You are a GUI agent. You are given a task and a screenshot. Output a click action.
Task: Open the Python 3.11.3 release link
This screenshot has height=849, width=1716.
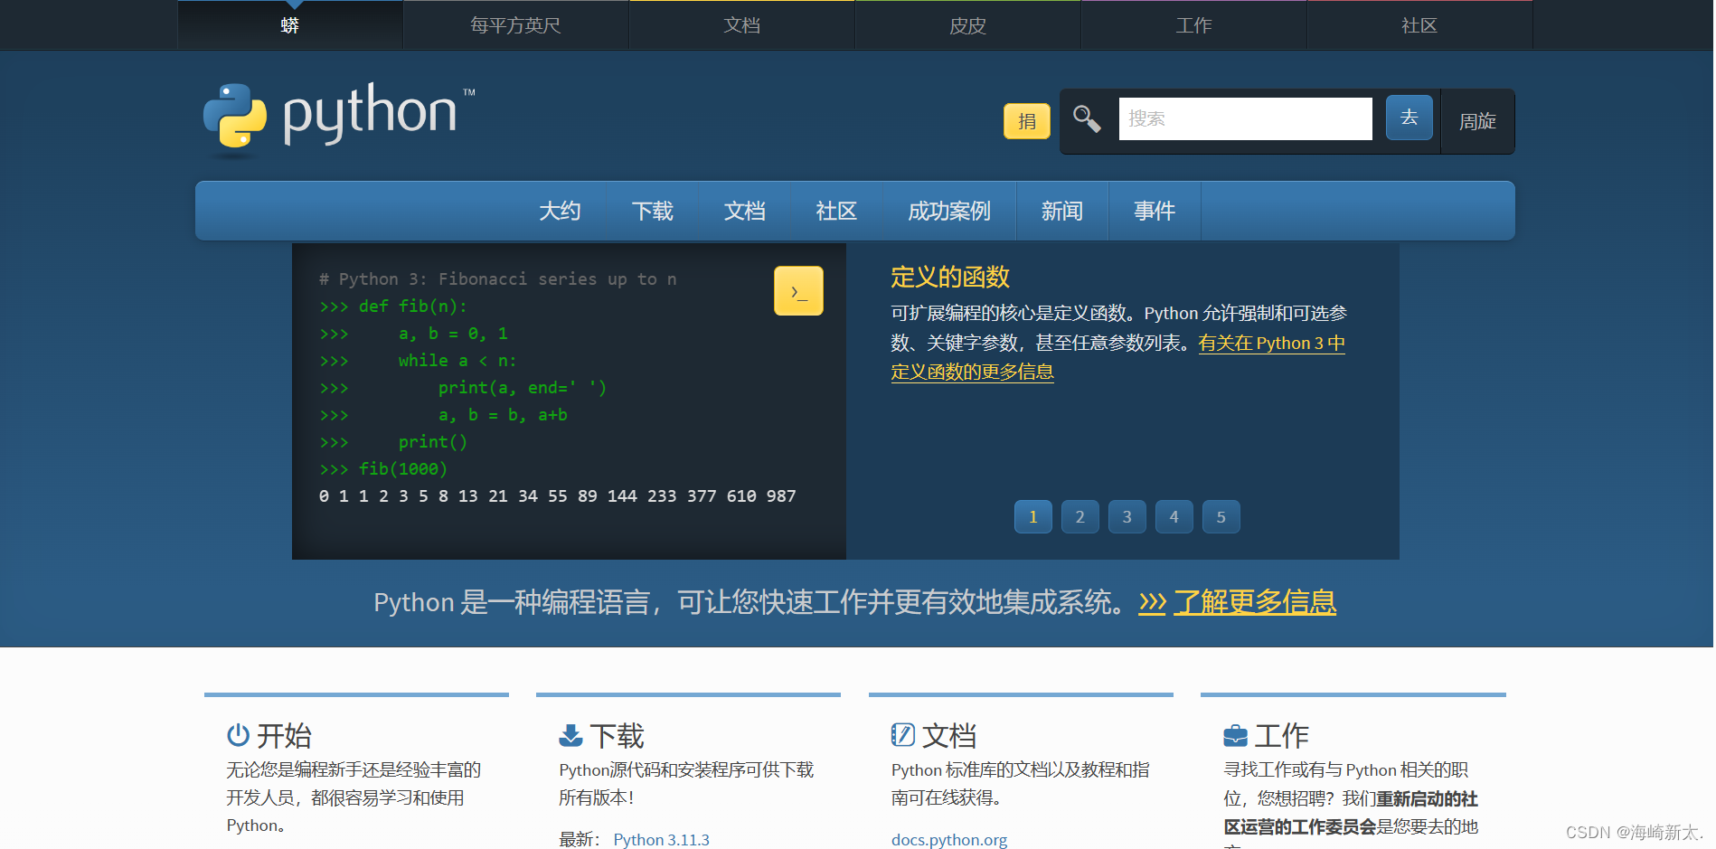[661, 839]
